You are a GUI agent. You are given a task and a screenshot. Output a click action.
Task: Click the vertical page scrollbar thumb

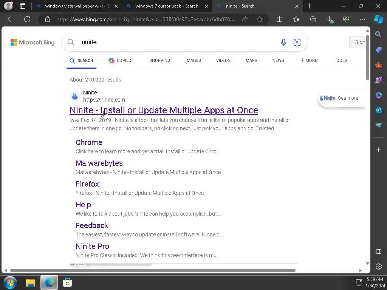coord(367,57)
